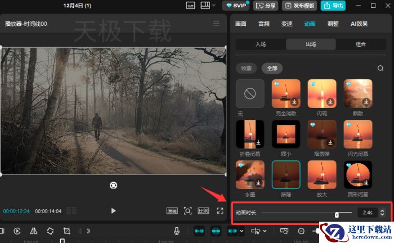This screenshot has width=394, height=243.
Task: Search animations with the magnifier icon
Action: 380,68
